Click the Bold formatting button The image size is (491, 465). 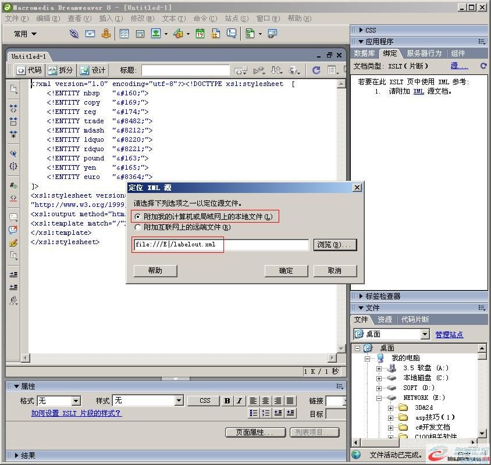[x=226, y=400]
